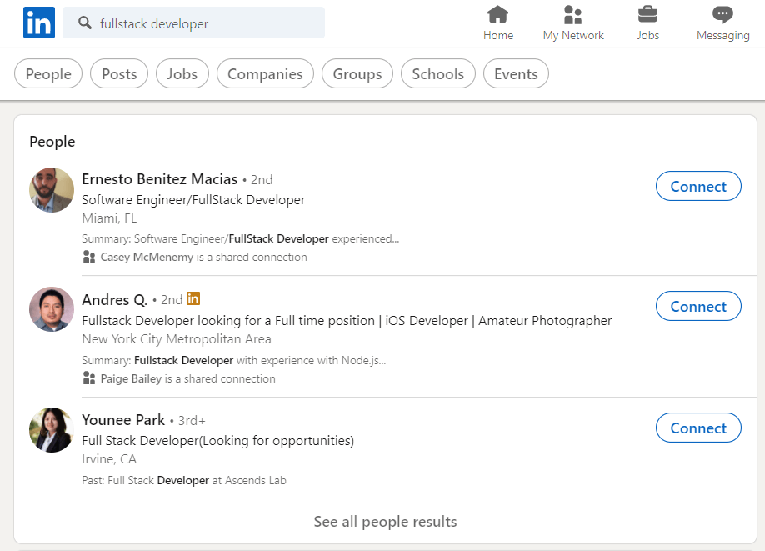Open Messaging chat bubble icon

click(x=722, y=15)
